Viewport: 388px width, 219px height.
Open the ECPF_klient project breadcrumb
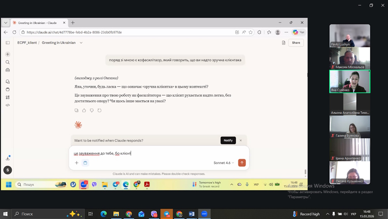[27, 43]
